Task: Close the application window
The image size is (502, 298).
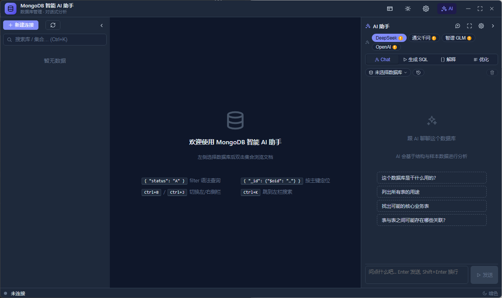Action: pyautogui.click(x=492, y=9)
